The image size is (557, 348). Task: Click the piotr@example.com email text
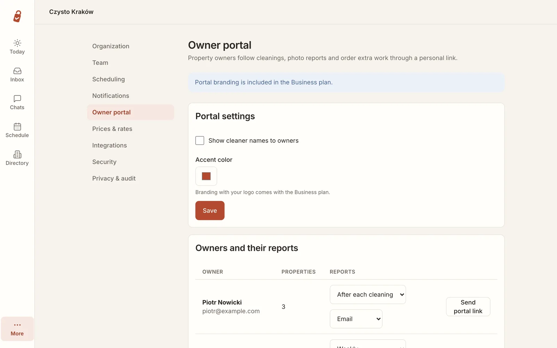(x=231, y=311)
